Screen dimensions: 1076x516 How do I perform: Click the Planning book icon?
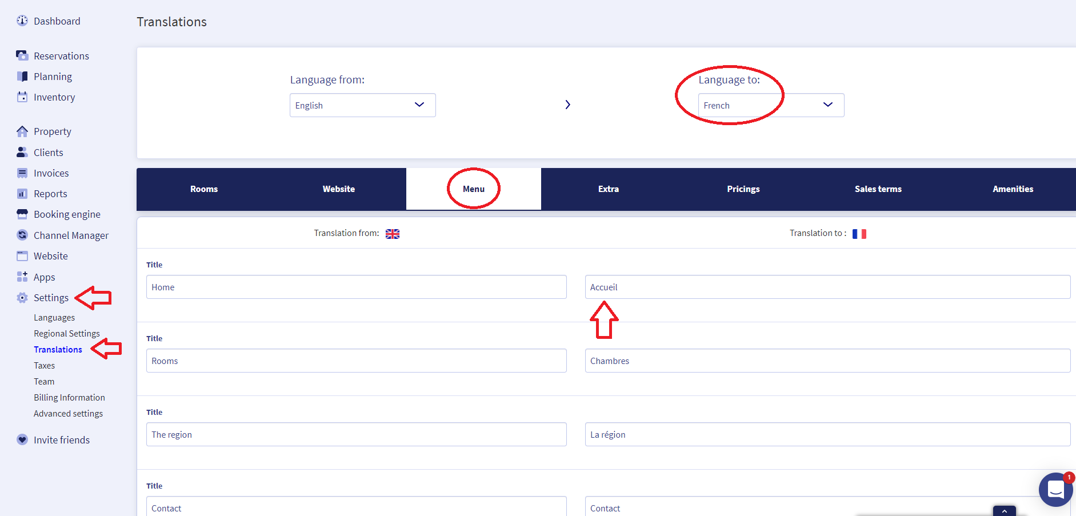[22, 76]
